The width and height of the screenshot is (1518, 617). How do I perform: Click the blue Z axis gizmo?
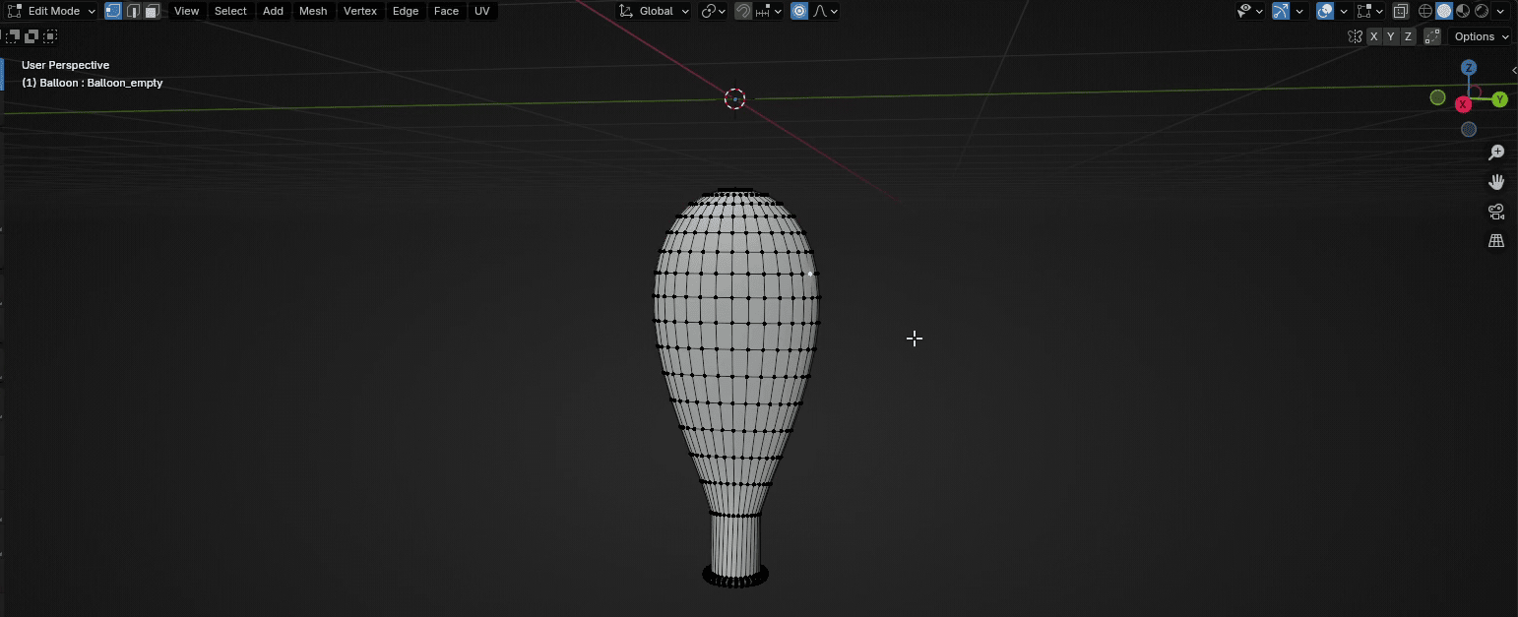[1469, 68]
